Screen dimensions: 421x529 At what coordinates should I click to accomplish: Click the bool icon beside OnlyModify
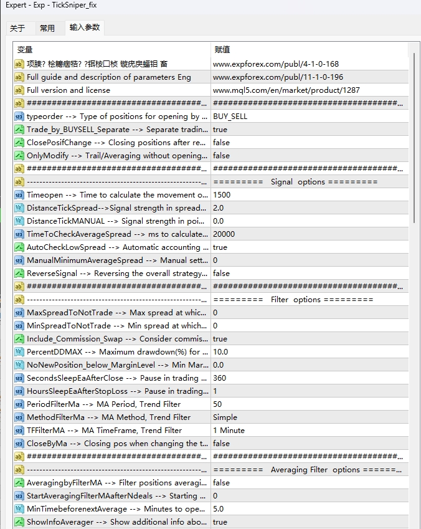pos(19,156)
